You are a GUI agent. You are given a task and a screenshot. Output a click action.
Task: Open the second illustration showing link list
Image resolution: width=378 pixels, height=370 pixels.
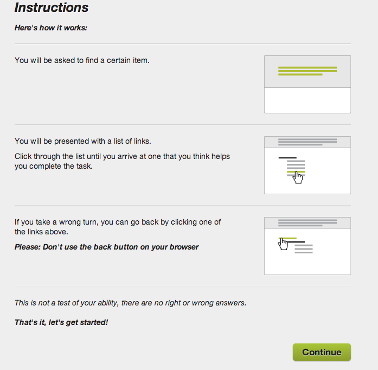pyautogui.click(x=307, y=165)
